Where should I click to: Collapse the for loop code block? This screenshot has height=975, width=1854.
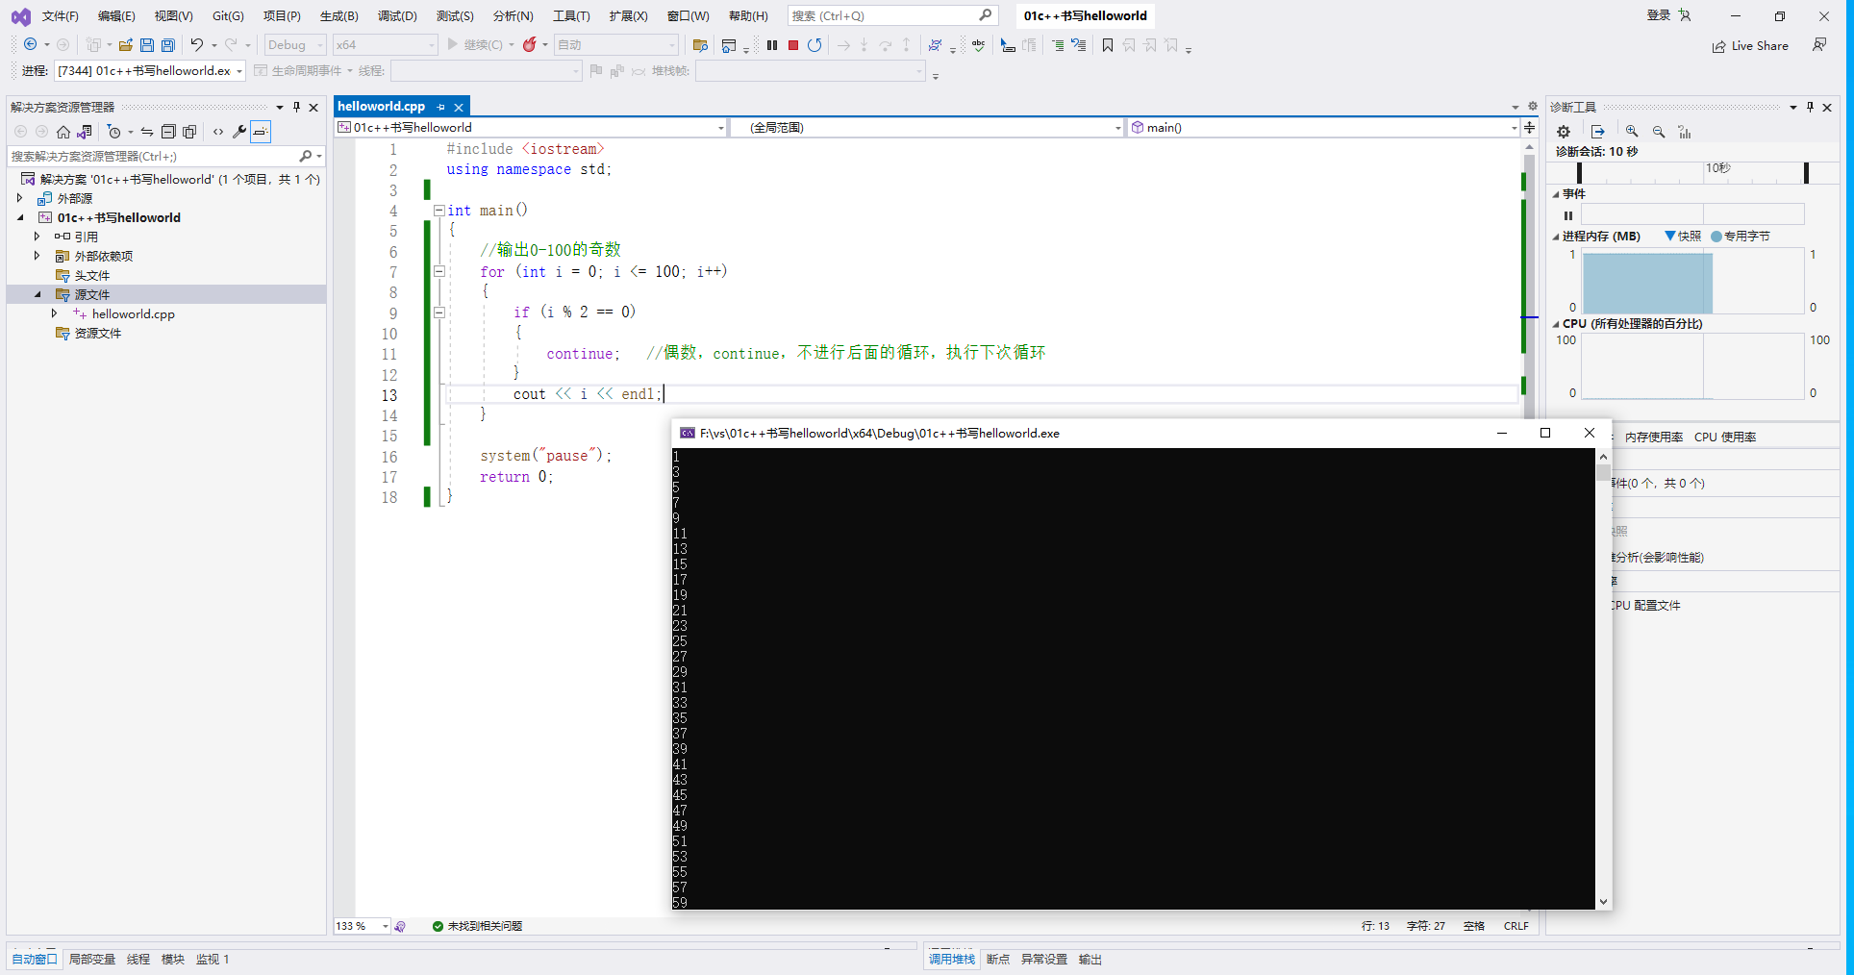click(x=438, y=271)
